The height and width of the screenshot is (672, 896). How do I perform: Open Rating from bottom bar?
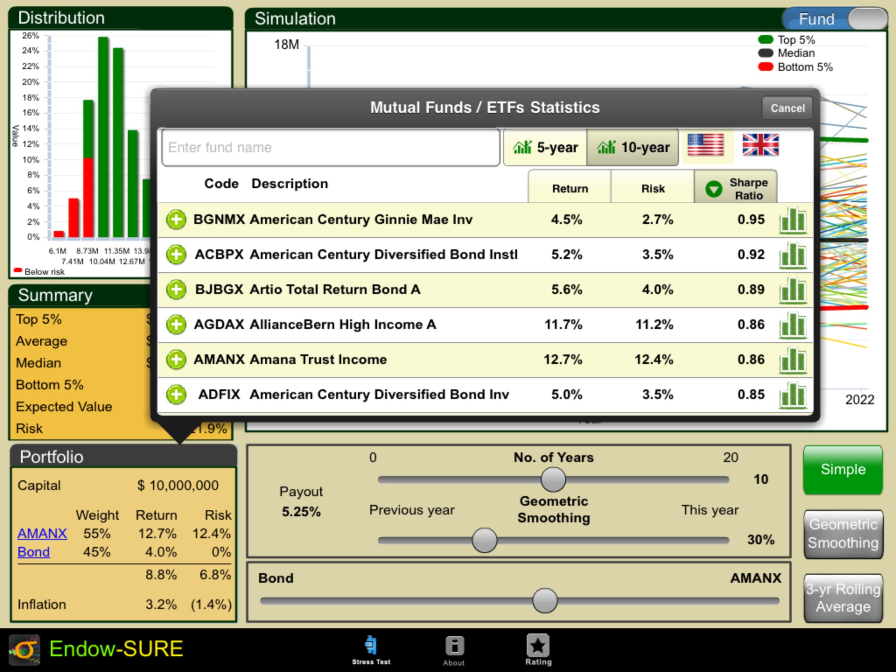coord(538,651)
